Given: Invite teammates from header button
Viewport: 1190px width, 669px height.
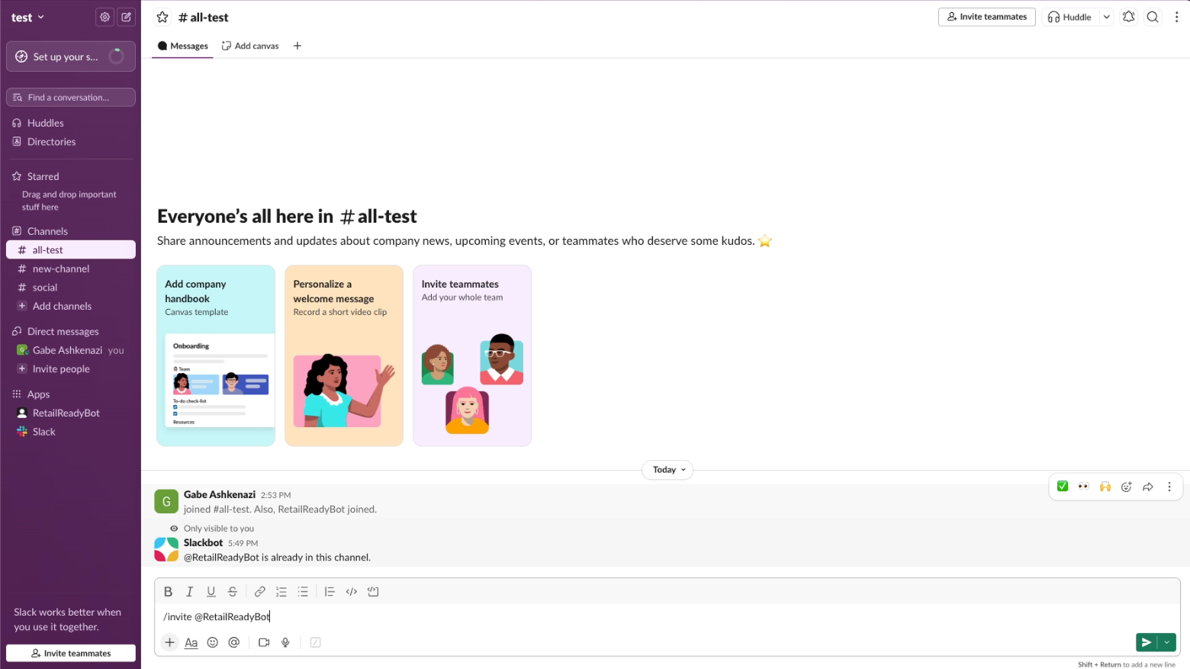Looking at the screenshot, I should click(986, 17).
